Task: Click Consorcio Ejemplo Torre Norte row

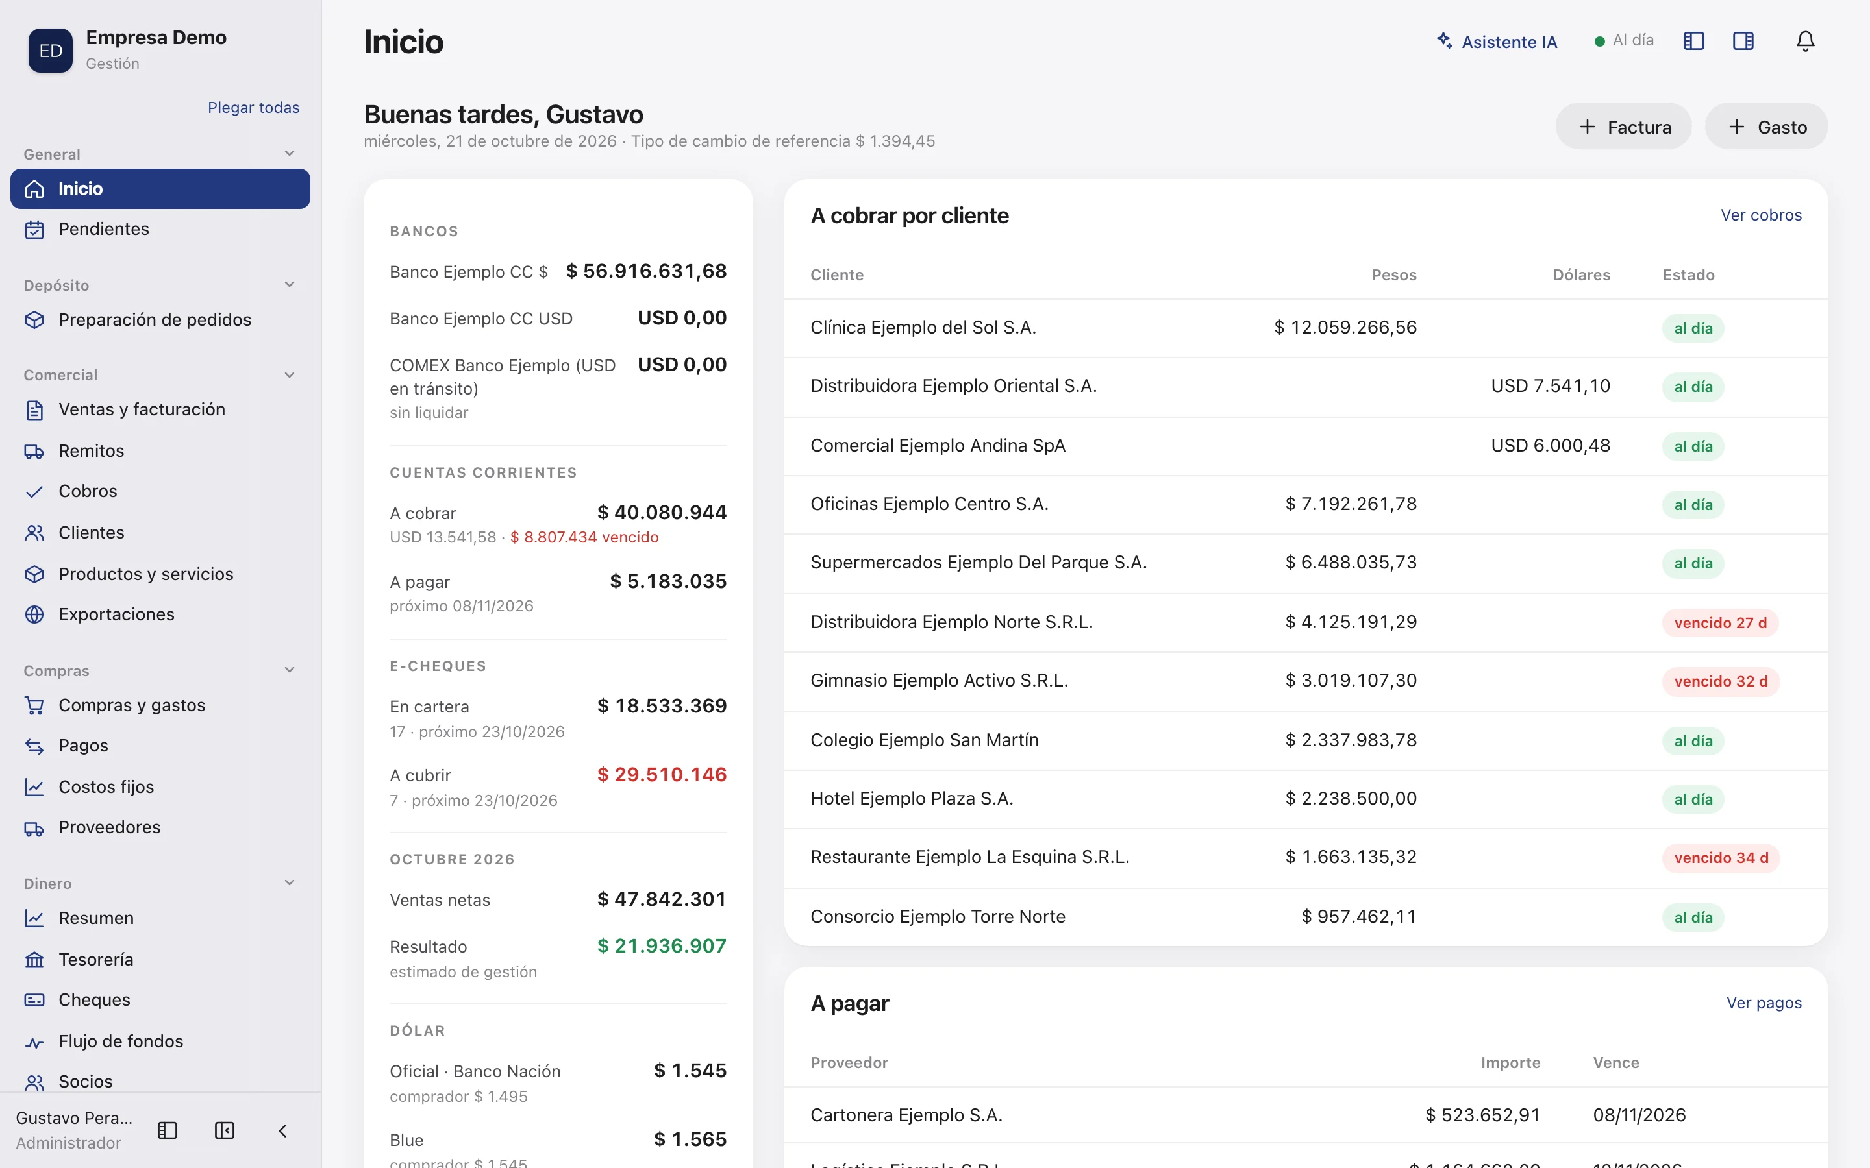Action: tap(1306, 917)
